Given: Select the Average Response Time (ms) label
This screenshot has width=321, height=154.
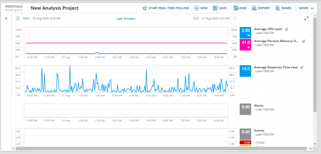Looking at the screenshot, I should 276,67.
